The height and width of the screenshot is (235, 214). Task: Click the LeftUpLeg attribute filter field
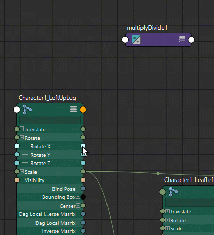50,120
